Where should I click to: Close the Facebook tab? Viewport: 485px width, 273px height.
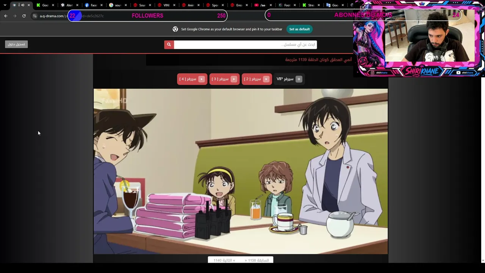101,5
